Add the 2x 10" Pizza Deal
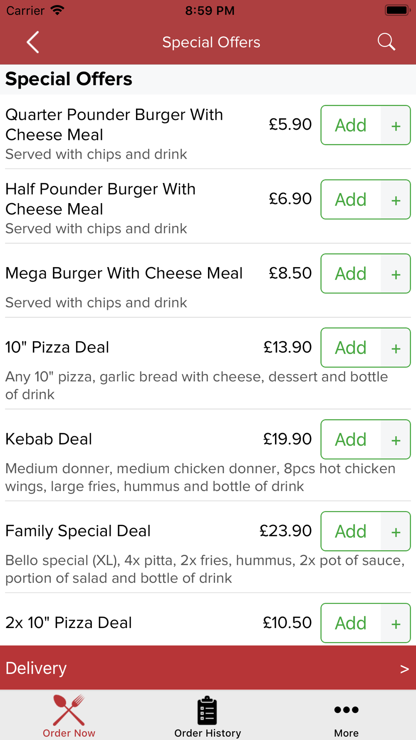Viewport: 416px width, 740px height. point(351,623)
